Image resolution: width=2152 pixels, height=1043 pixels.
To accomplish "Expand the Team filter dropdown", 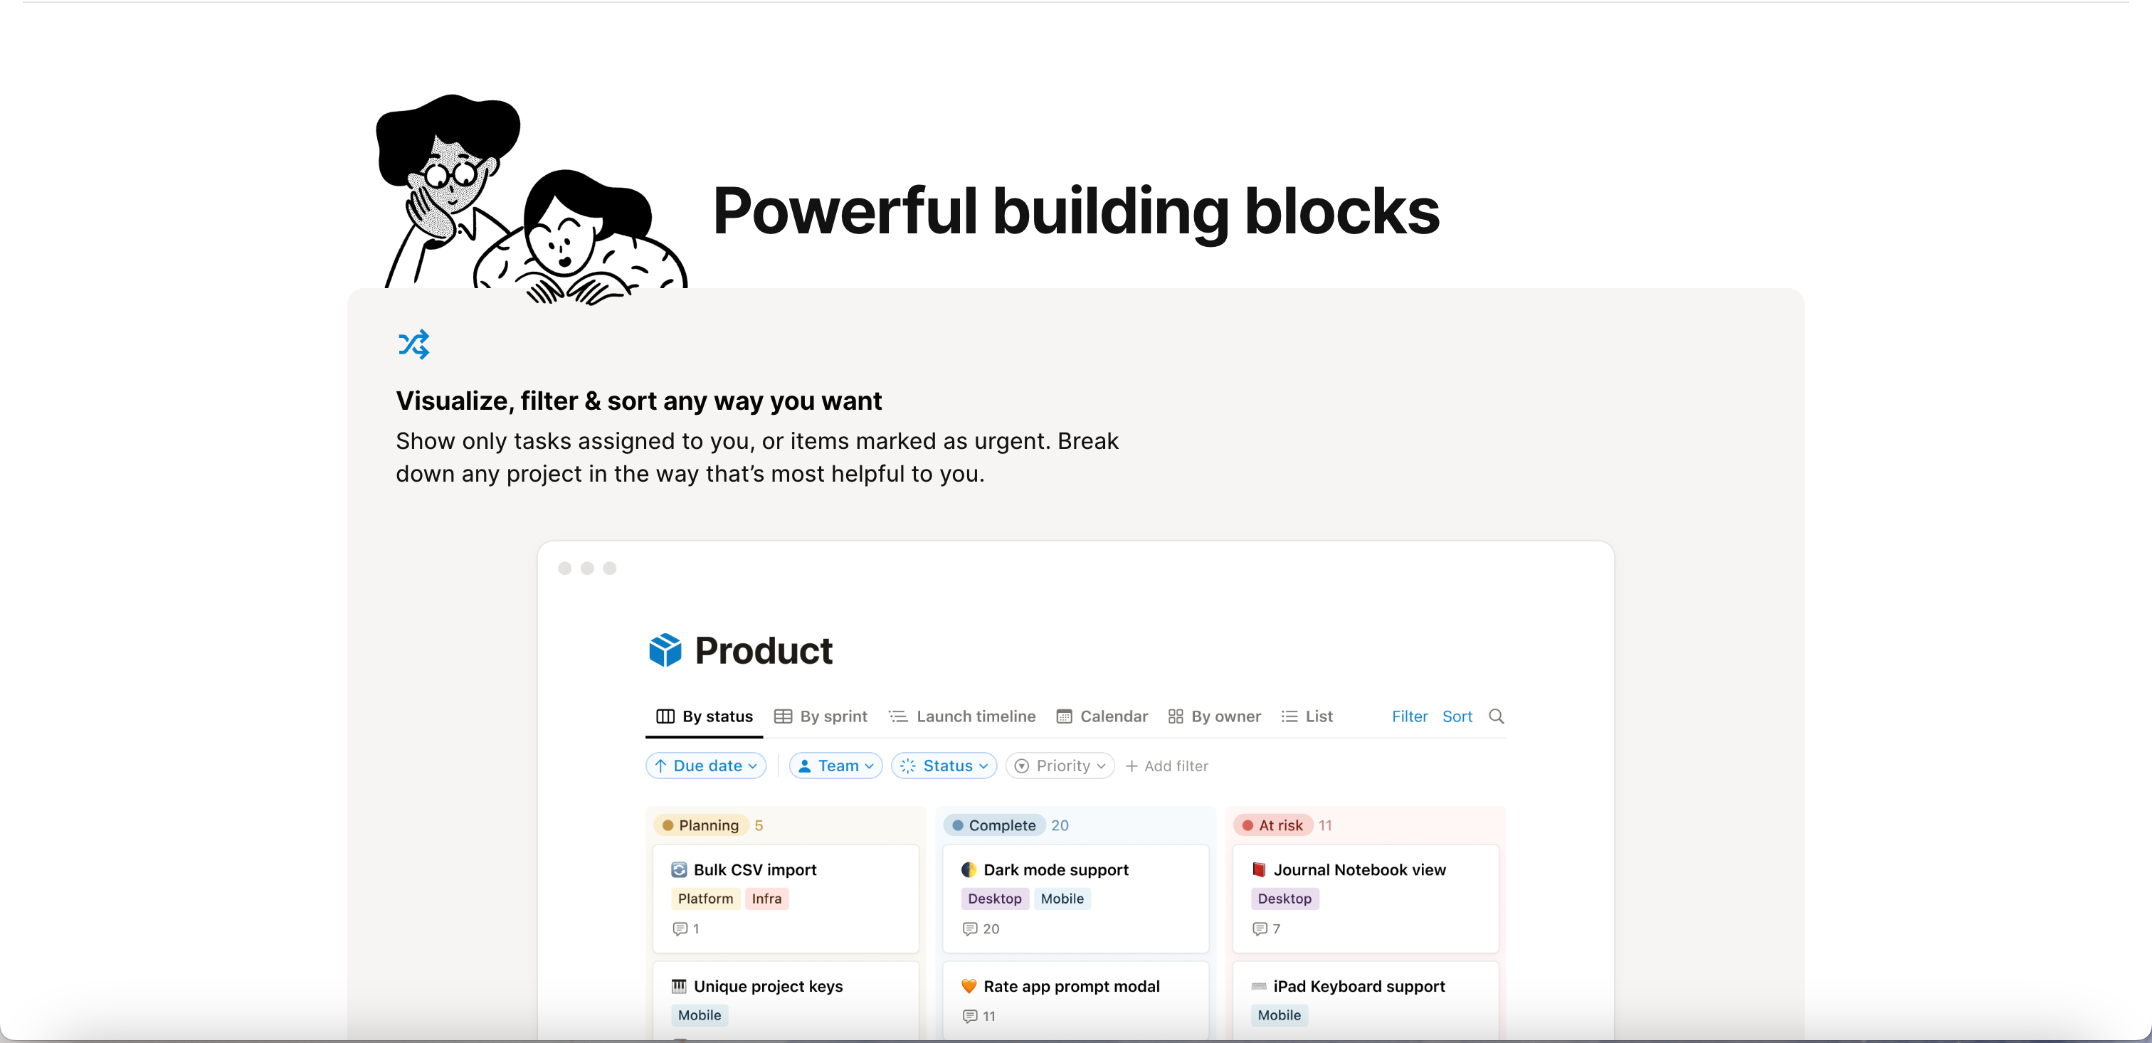I will click(x=835, y=766).
